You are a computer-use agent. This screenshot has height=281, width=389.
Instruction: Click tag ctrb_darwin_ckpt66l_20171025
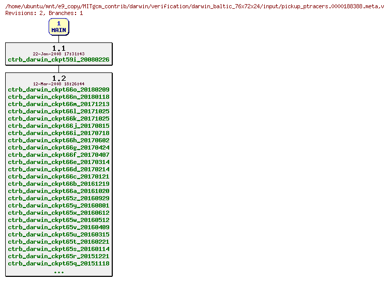[x=58, y=111]
